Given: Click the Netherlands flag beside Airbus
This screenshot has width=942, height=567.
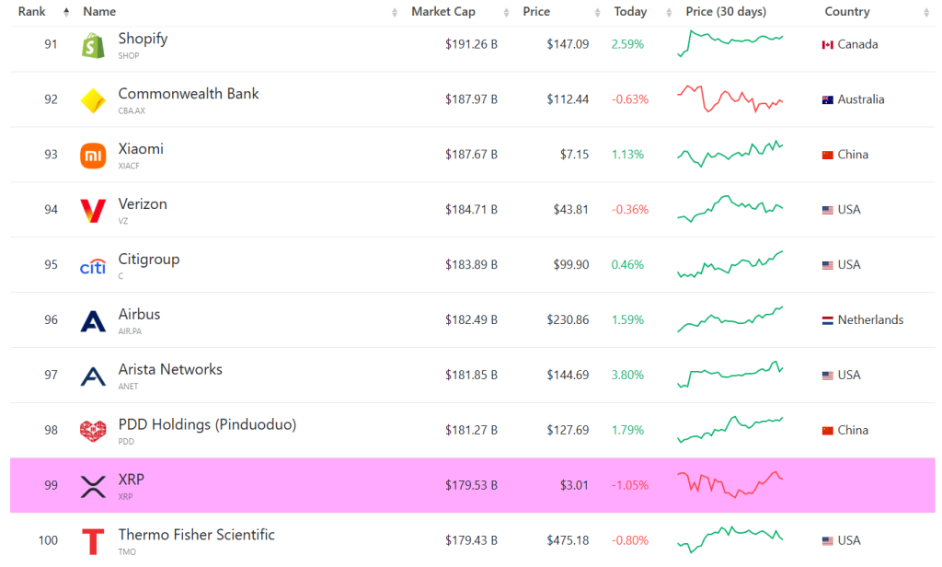Looking at the screenshot, I should (x=828, y=320).
